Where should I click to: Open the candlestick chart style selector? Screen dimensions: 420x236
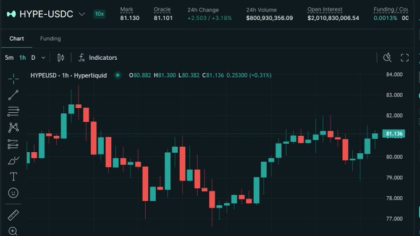(61, 57)
